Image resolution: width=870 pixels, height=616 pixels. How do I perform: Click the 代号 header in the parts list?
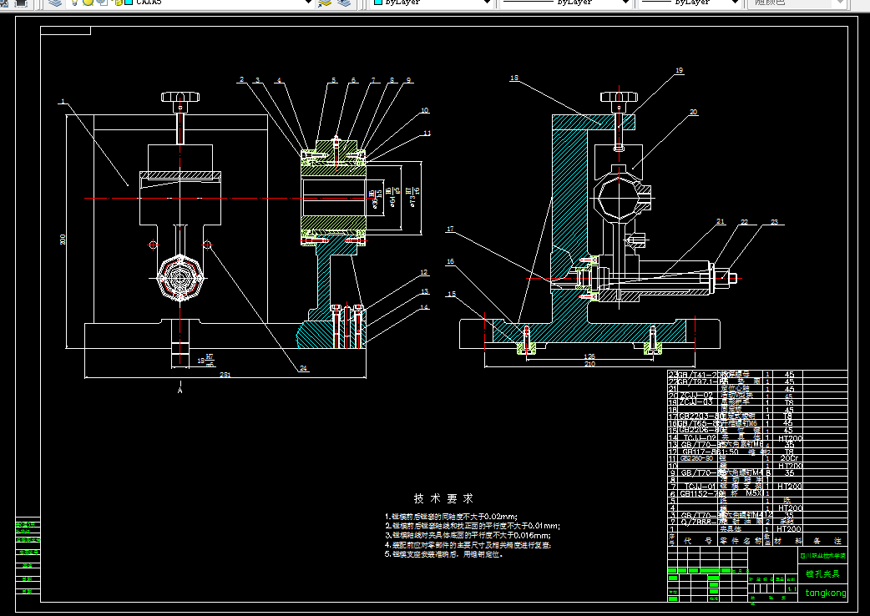[697, 541]
